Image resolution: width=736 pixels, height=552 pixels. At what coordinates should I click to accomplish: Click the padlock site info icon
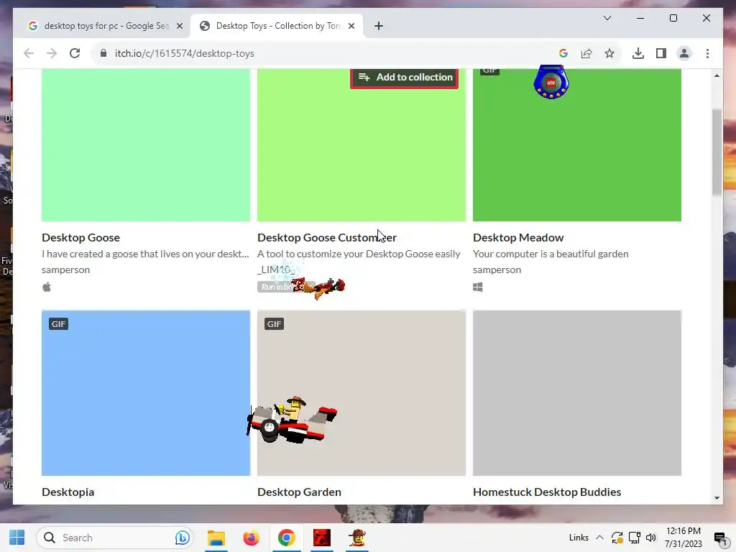pos(103,53)
